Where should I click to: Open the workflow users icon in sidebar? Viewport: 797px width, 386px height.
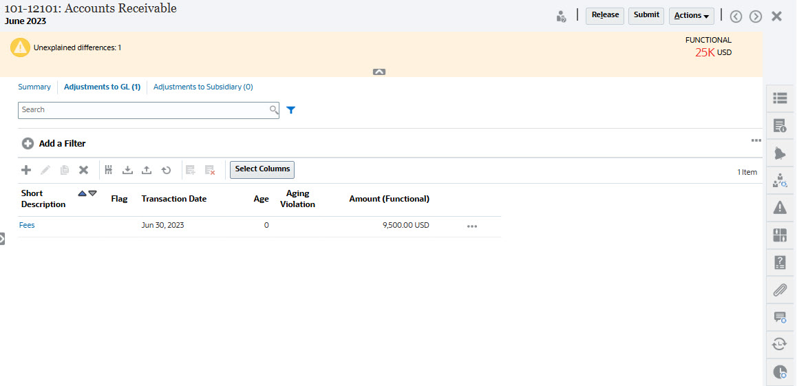780,180
